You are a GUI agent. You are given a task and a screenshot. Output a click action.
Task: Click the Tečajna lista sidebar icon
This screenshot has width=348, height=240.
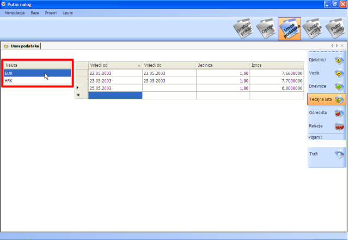pyautogui.click(x=339, y=99)
